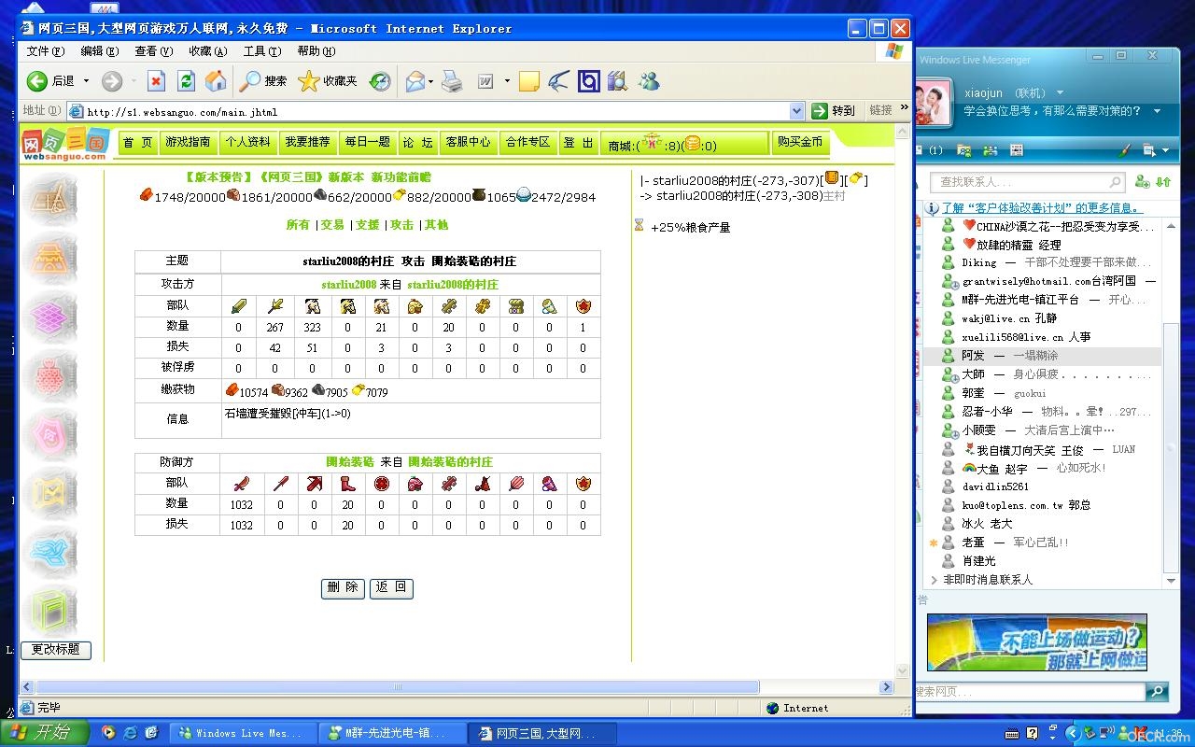Go to the IE Home page icon

[x=216, y=81]
